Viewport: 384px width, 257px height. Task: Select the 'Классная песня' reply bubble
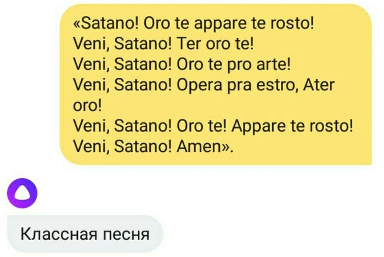pyautogui.click(x=84, y=234)
